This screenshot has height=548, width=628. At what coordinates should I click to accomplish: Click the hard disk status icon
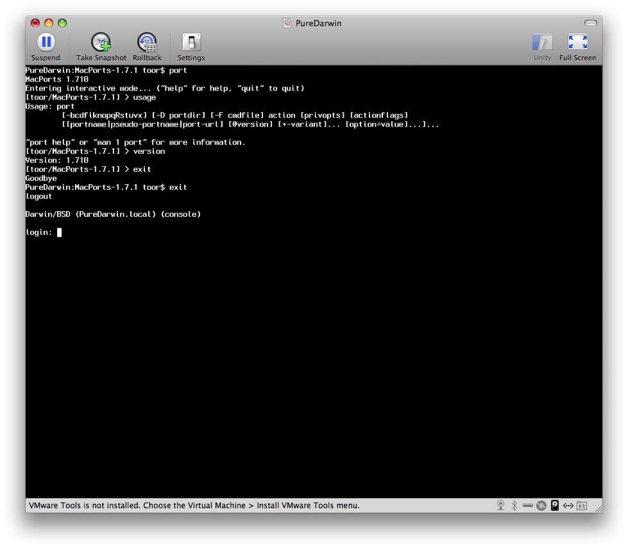(x=555, y=505)
